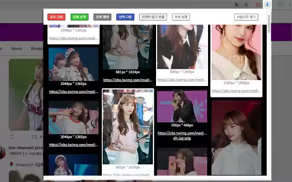
Task: Click the 트위터 링크 추출 button
Action: point(153,17)
